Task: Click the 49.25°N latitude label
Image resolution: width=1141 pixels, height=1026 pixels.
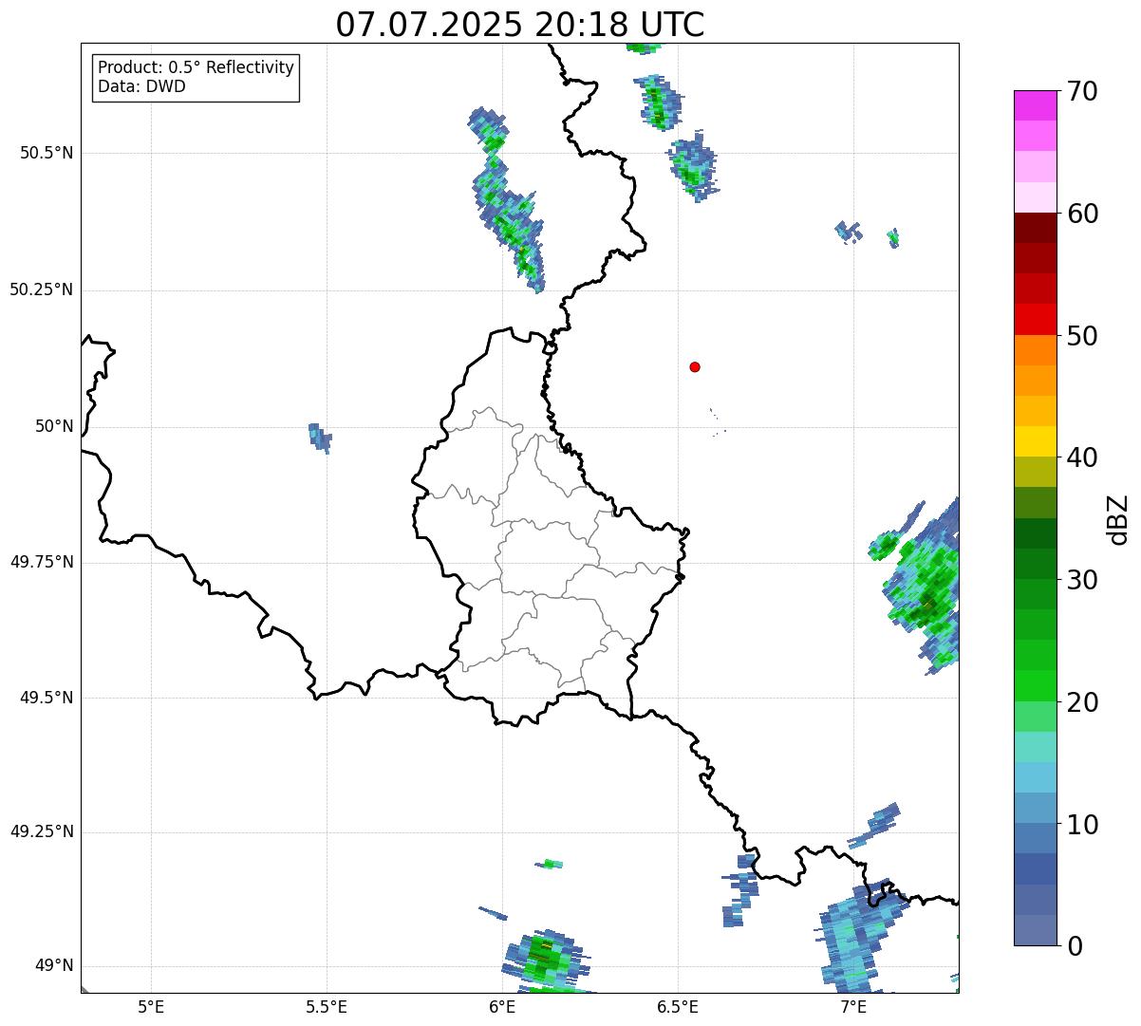Action: (x=42, y=831)
